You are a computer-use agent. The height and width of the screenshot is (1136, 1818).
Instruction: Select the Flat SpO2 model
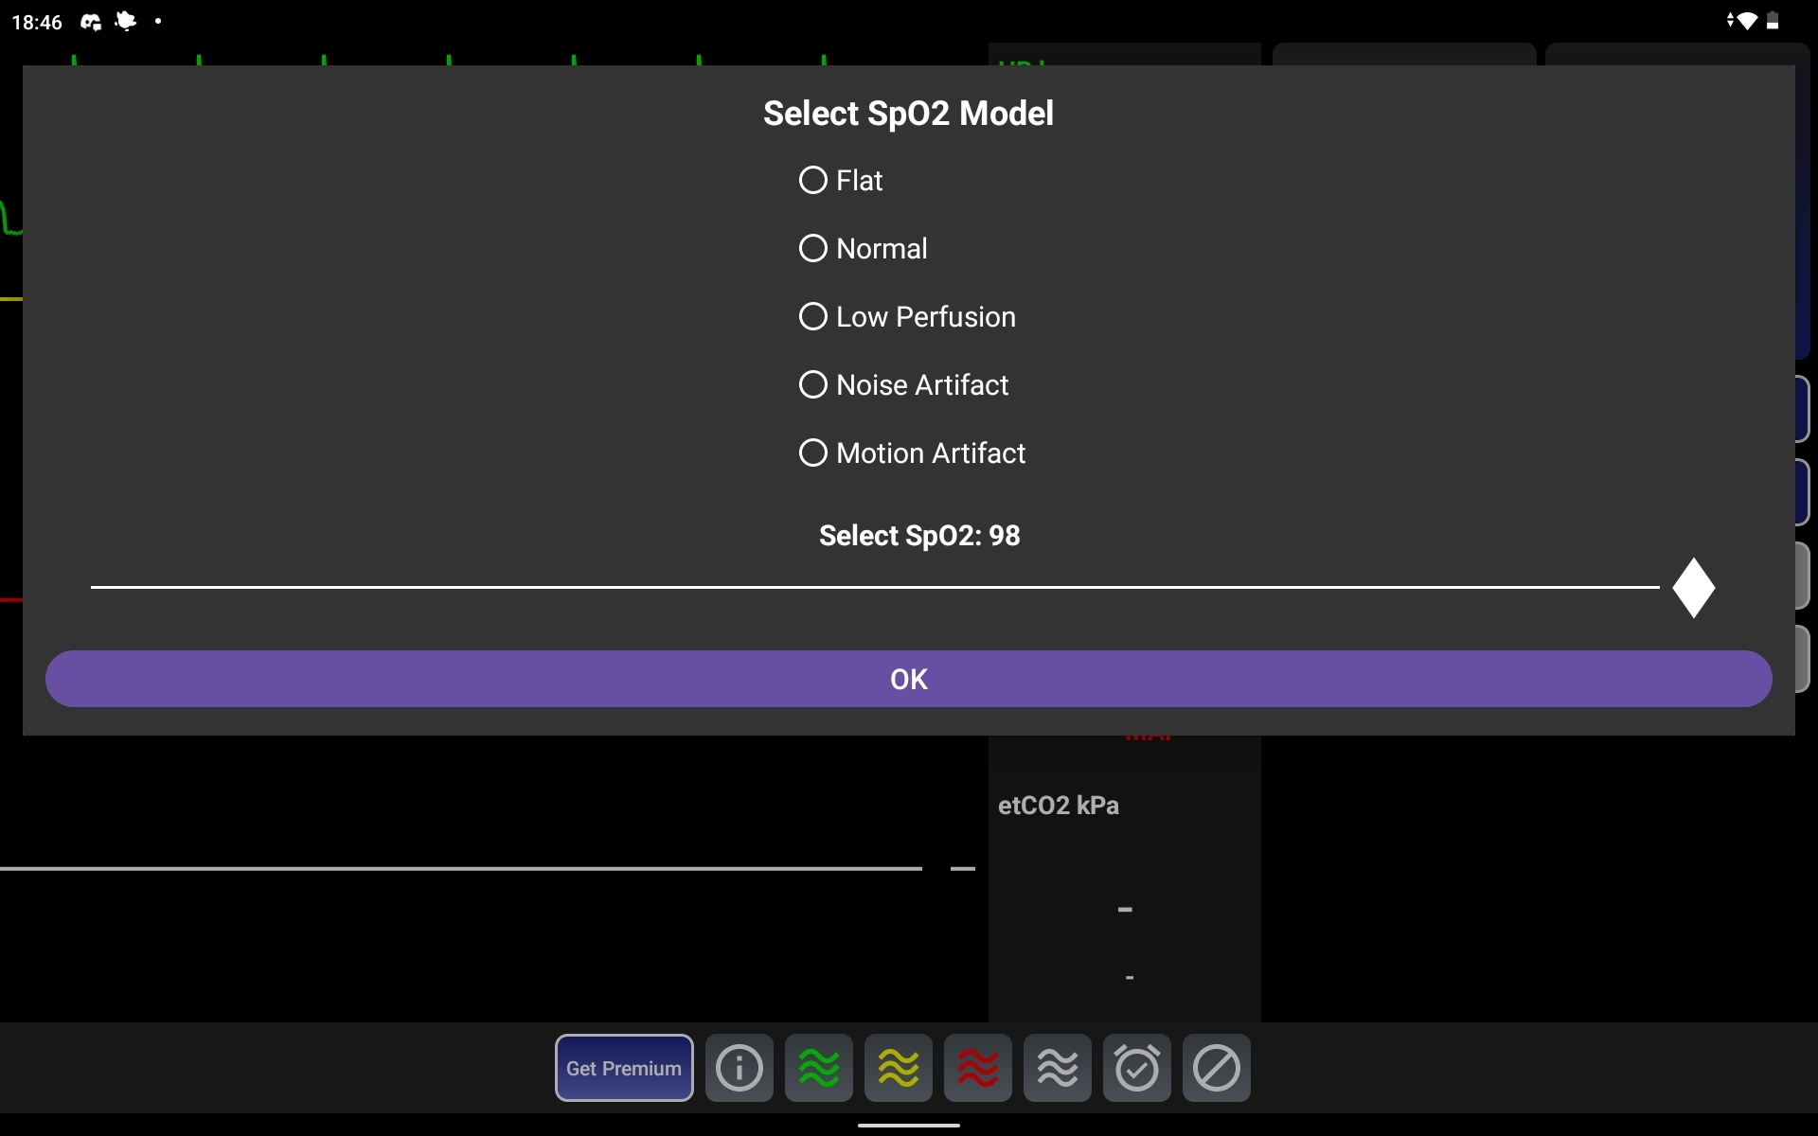coord(813,180)
